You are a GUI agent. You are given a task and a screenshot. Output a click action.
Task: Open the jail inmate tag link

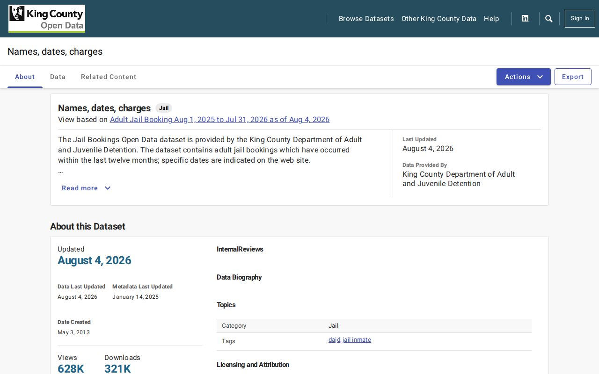[357, 340]
